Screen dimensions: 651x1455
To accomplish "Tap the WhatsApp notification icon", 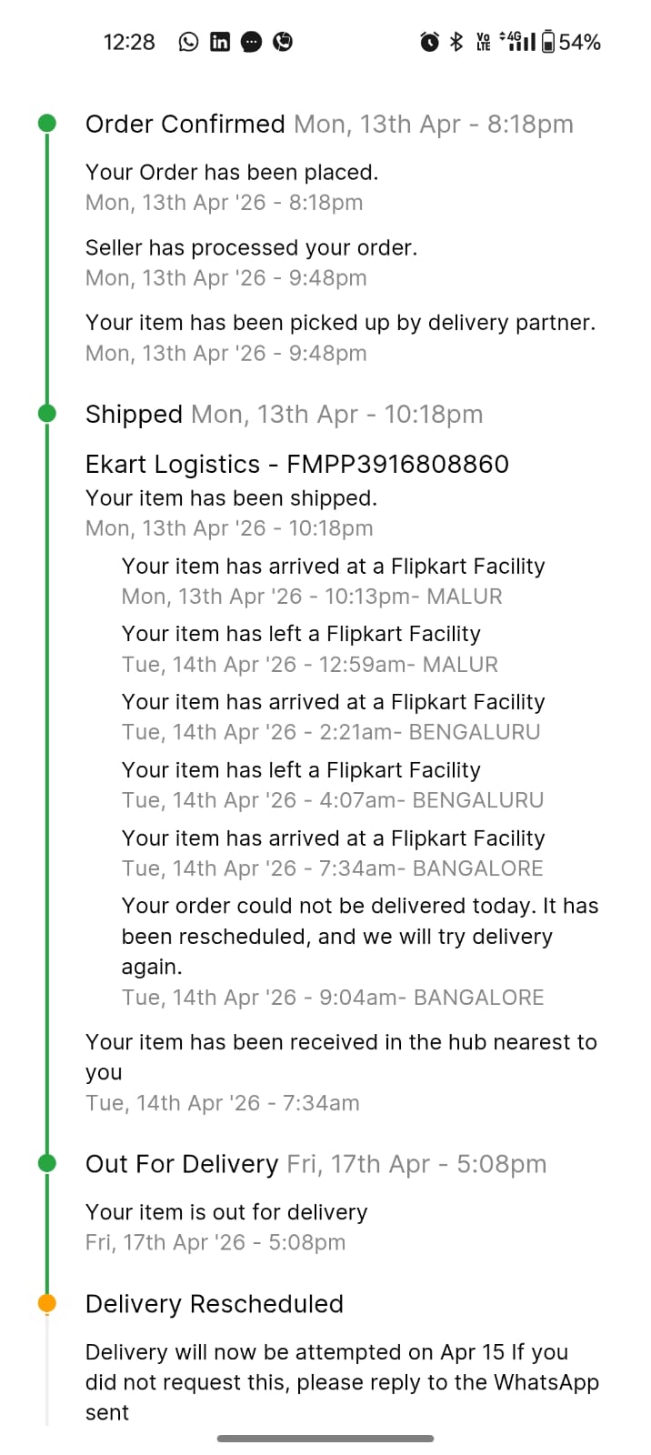I will (188, 42).
